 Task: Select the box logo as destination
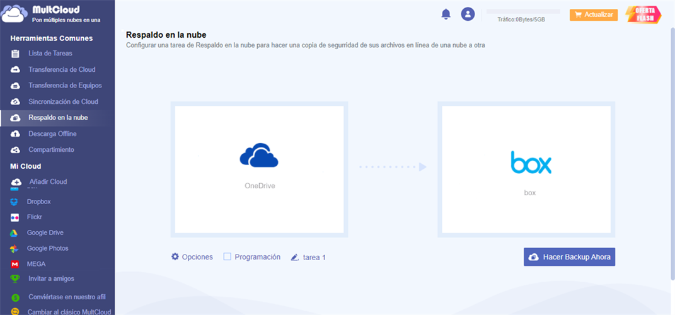[531, 163]
